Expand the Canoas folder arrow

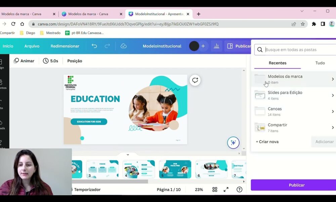point(333,111)
